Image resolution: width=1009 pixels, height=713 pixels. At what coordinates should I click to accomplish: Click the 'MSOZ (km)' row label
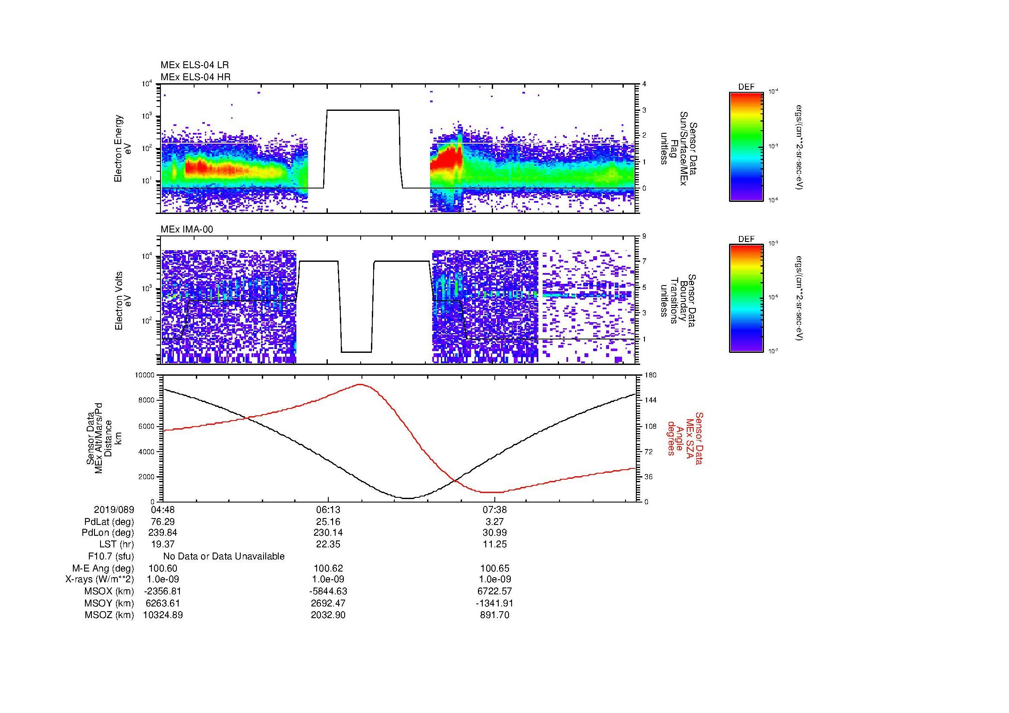(109, 615)
